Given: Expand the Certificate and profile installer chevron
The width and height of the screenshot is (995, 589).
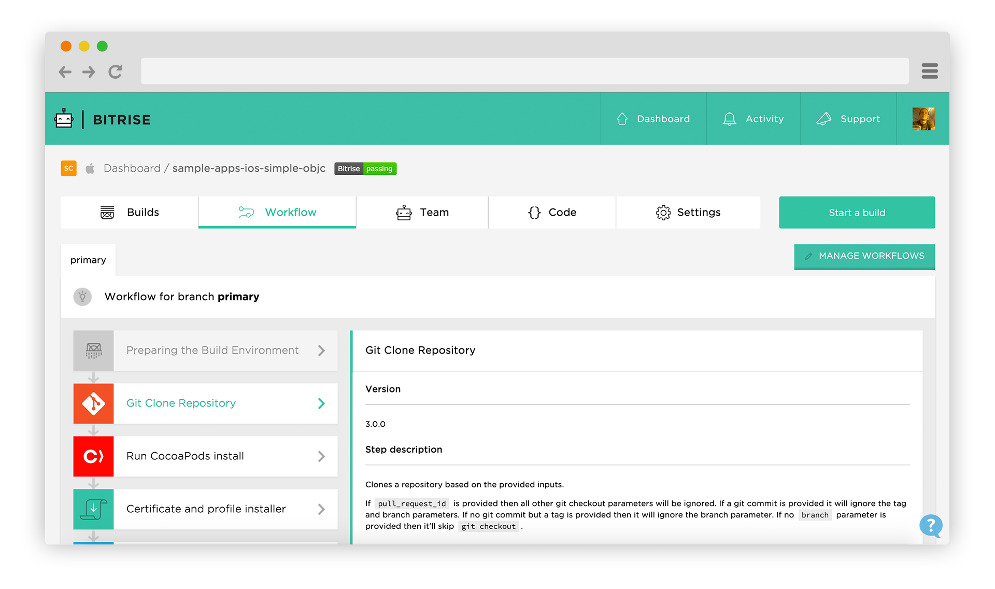Looking at the screenshot, I should (321, 509).
